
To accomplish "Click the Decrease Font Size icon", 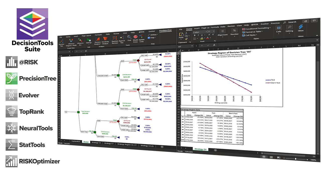I will pos(213,34).
